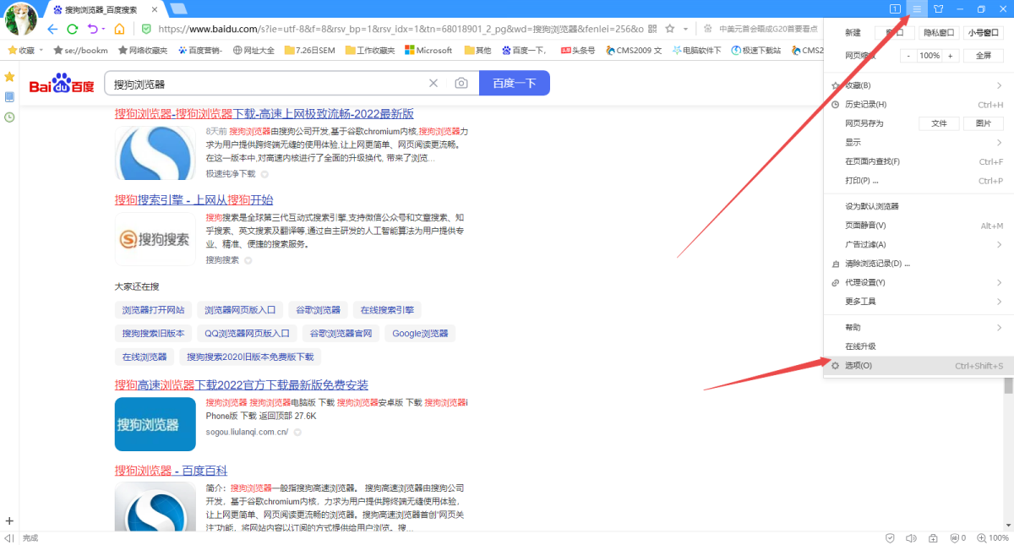Expand the 显示 submenu

[919, 142]
